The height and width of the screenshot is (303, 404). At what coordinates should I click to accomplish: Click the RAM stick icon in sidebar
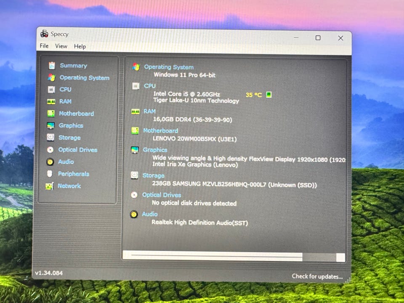pos(51,101)
